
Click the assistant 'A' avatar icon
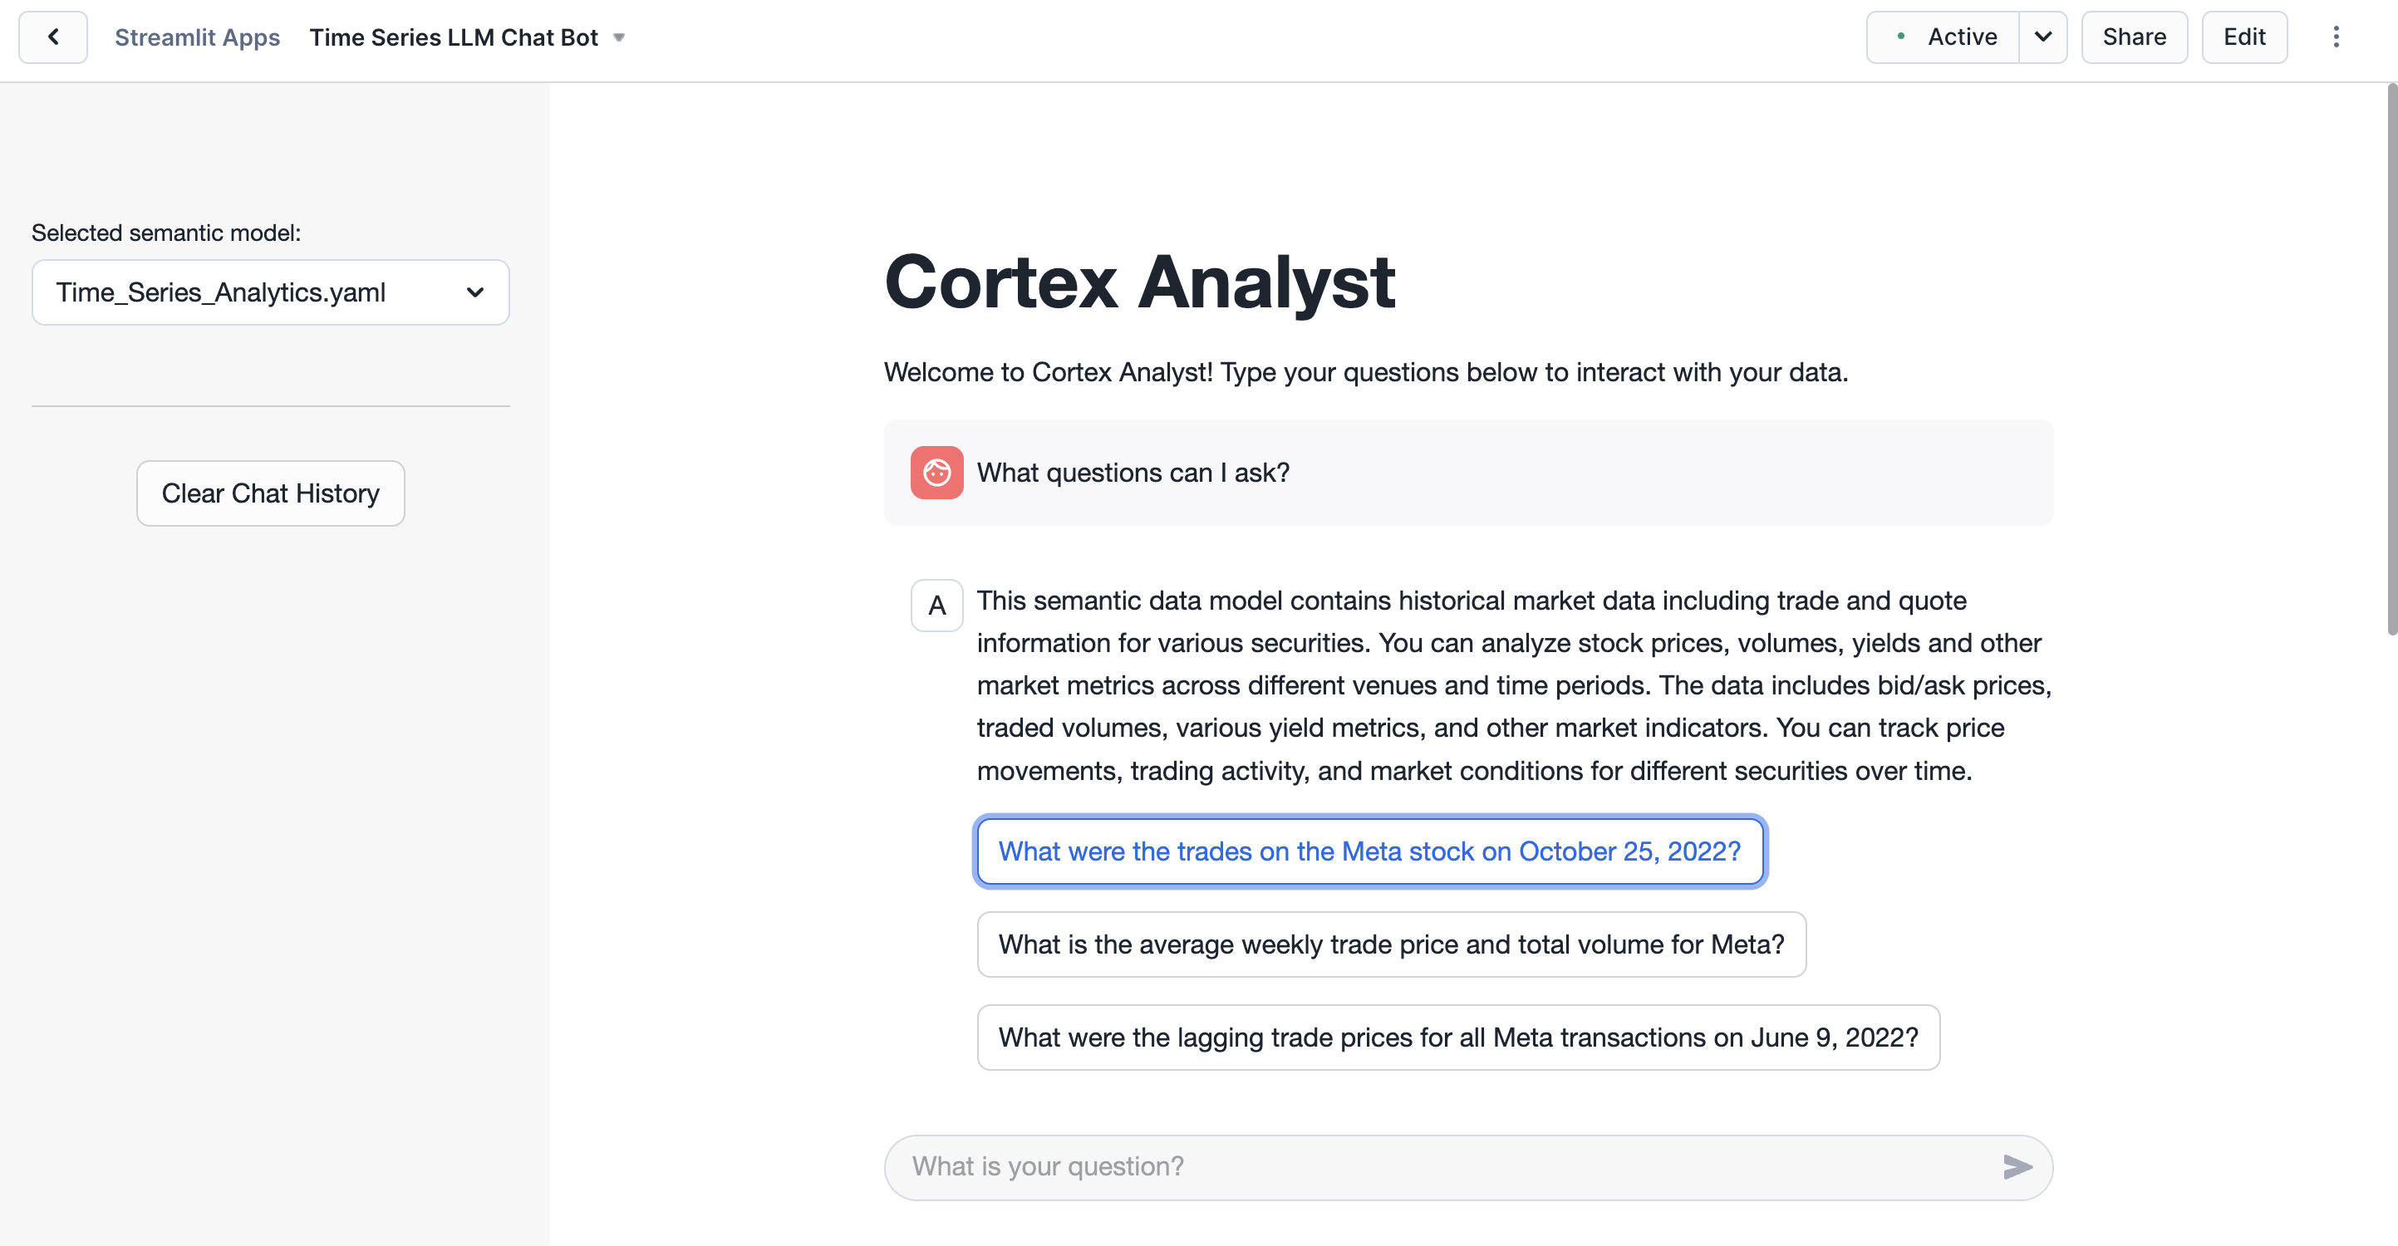click(936, 606)
